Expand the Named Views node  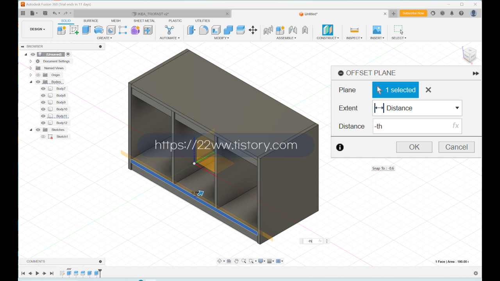tap(31, 68)
